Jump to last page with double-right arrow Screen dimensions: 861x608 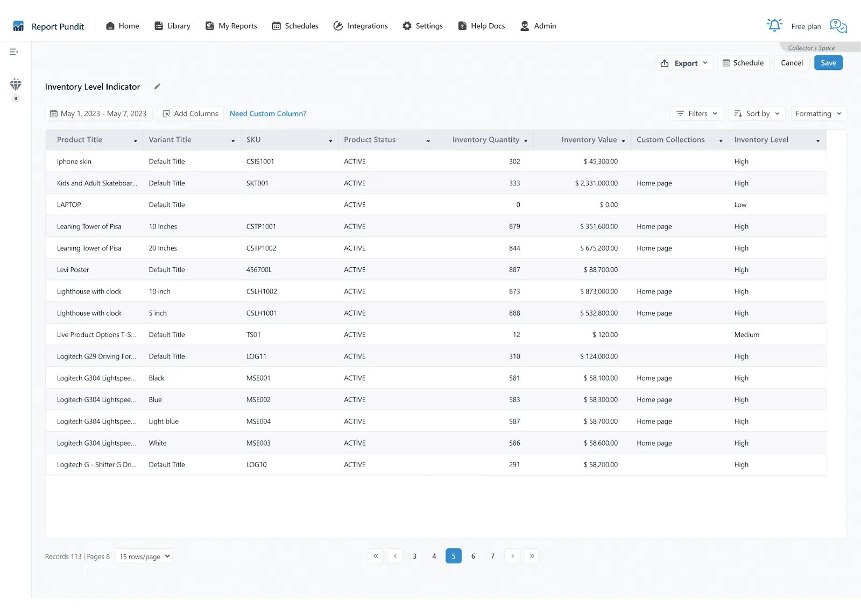[x=532, y=556]
